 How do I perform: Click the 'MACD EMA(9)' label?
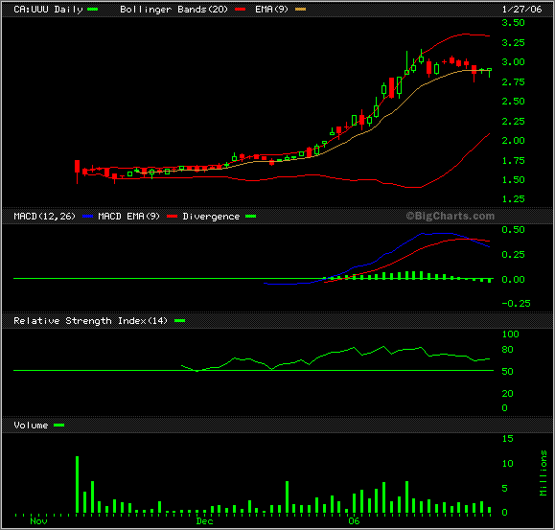(128, 217)
